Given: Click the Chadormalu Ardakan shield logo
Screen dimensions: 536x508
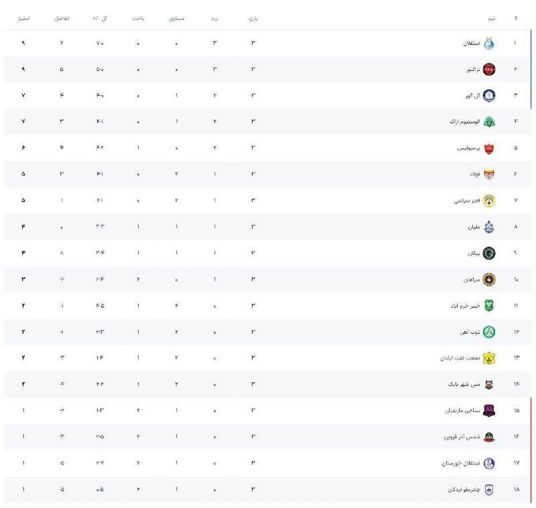Looking at the screenshot, I should point(489,489).
